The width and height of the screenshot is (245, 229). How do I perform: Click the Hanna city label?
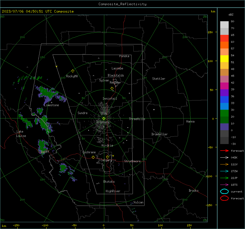pyautogui.click(x=190, y=121)
